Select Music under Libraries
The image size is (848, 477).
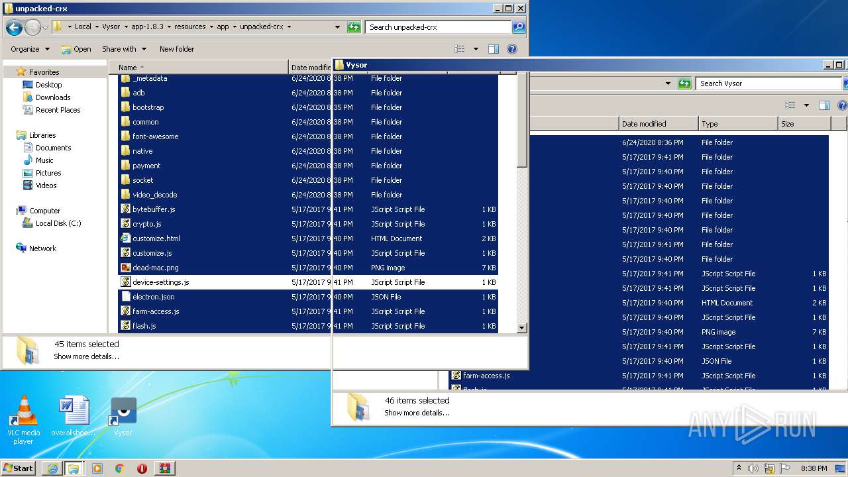[x=44, y=160]
